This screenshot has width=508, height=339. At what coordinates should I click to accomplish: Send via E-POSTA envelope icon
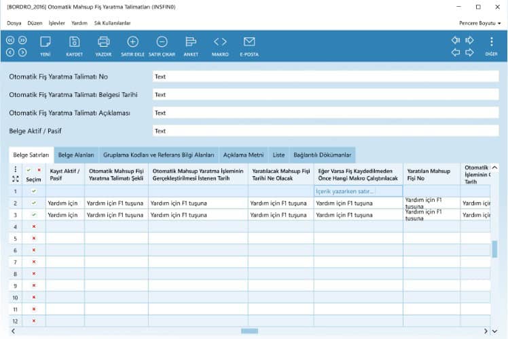click(x=249, y=42)
